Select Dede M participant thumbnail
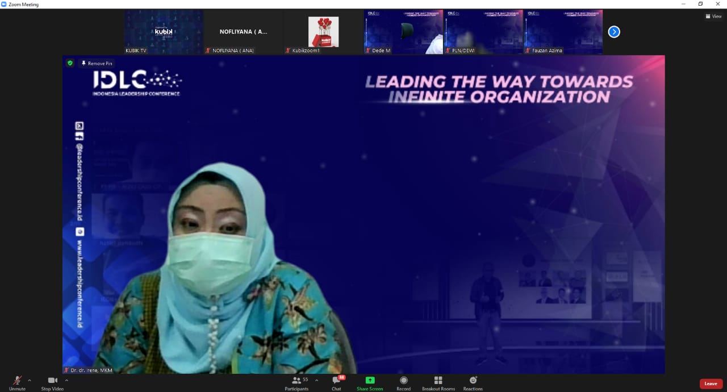 pyautogui.click(x=403, y=32)
